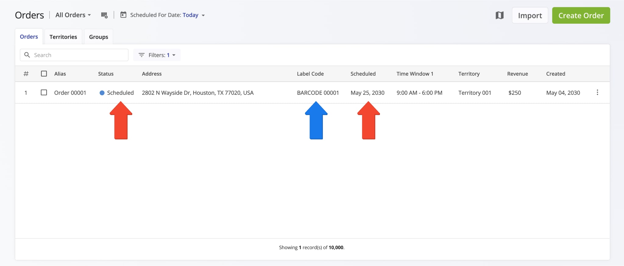Click the green Create Order button

pyautogui.click(x=581, y=16)
